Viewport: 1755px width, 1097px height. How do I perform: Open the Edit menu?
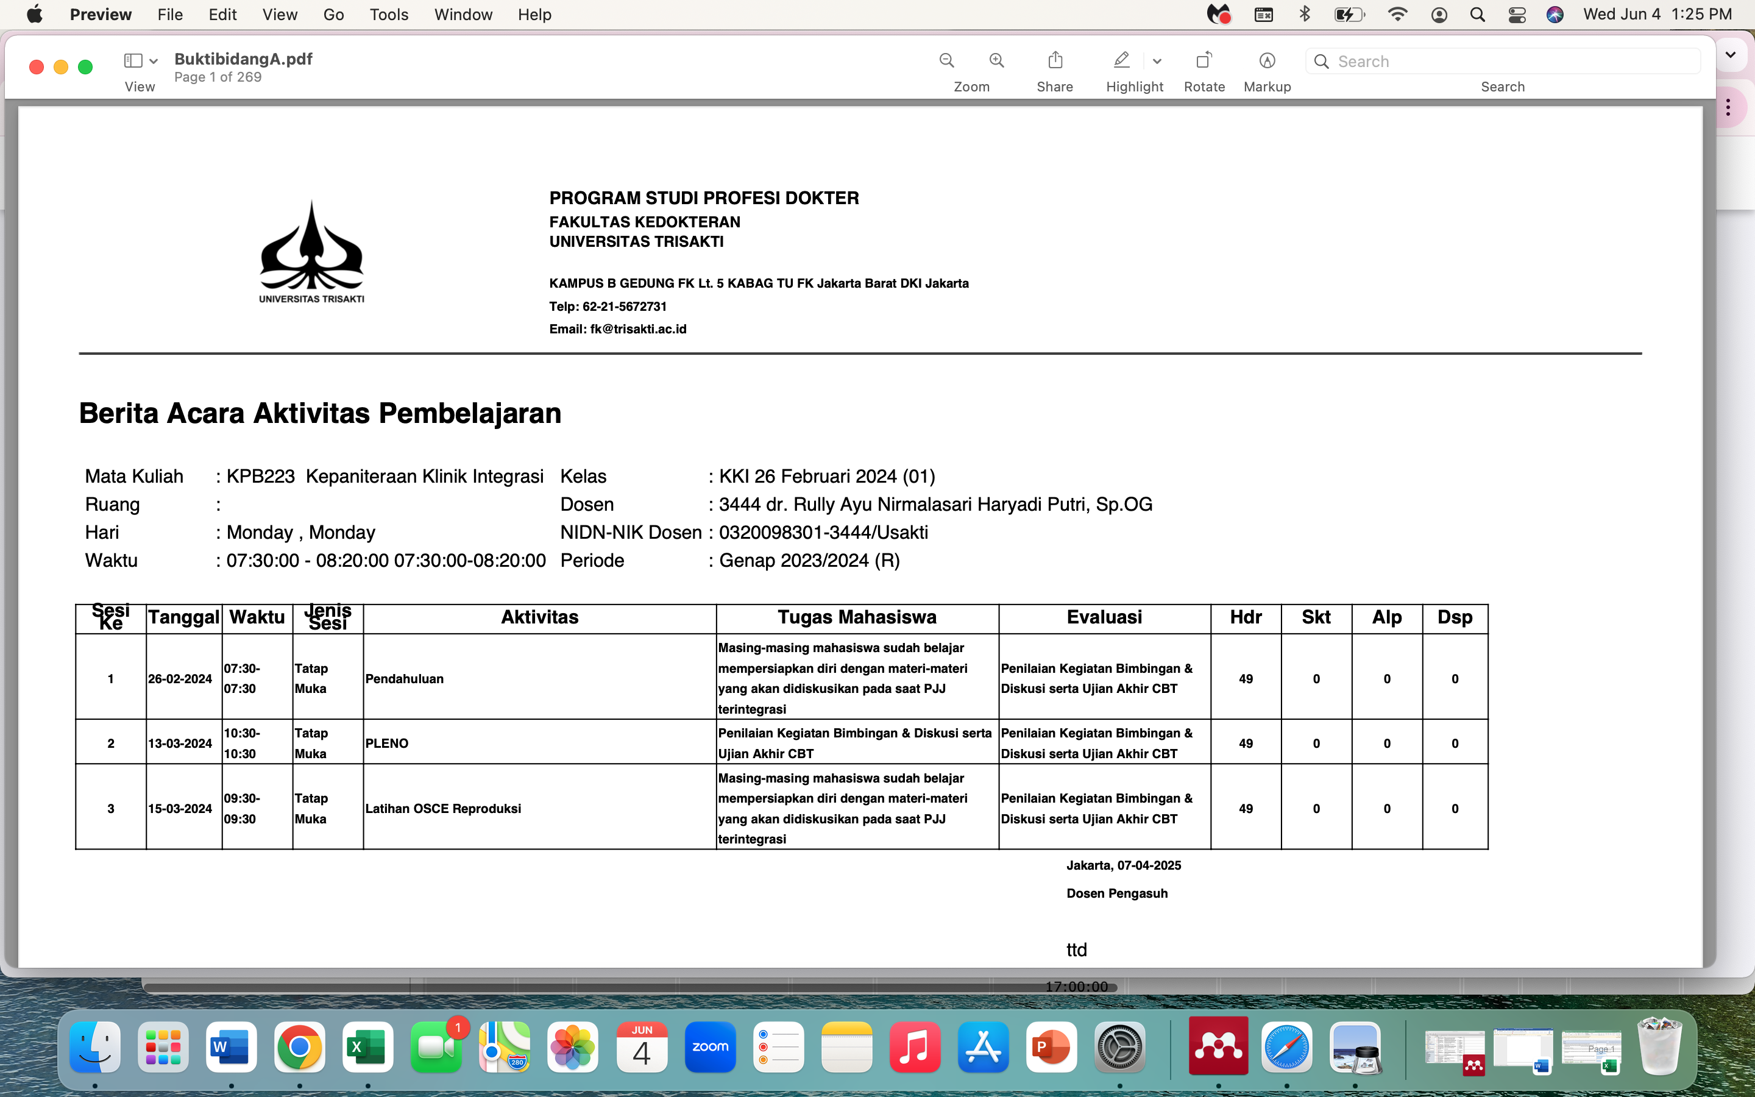click(222, 15)
